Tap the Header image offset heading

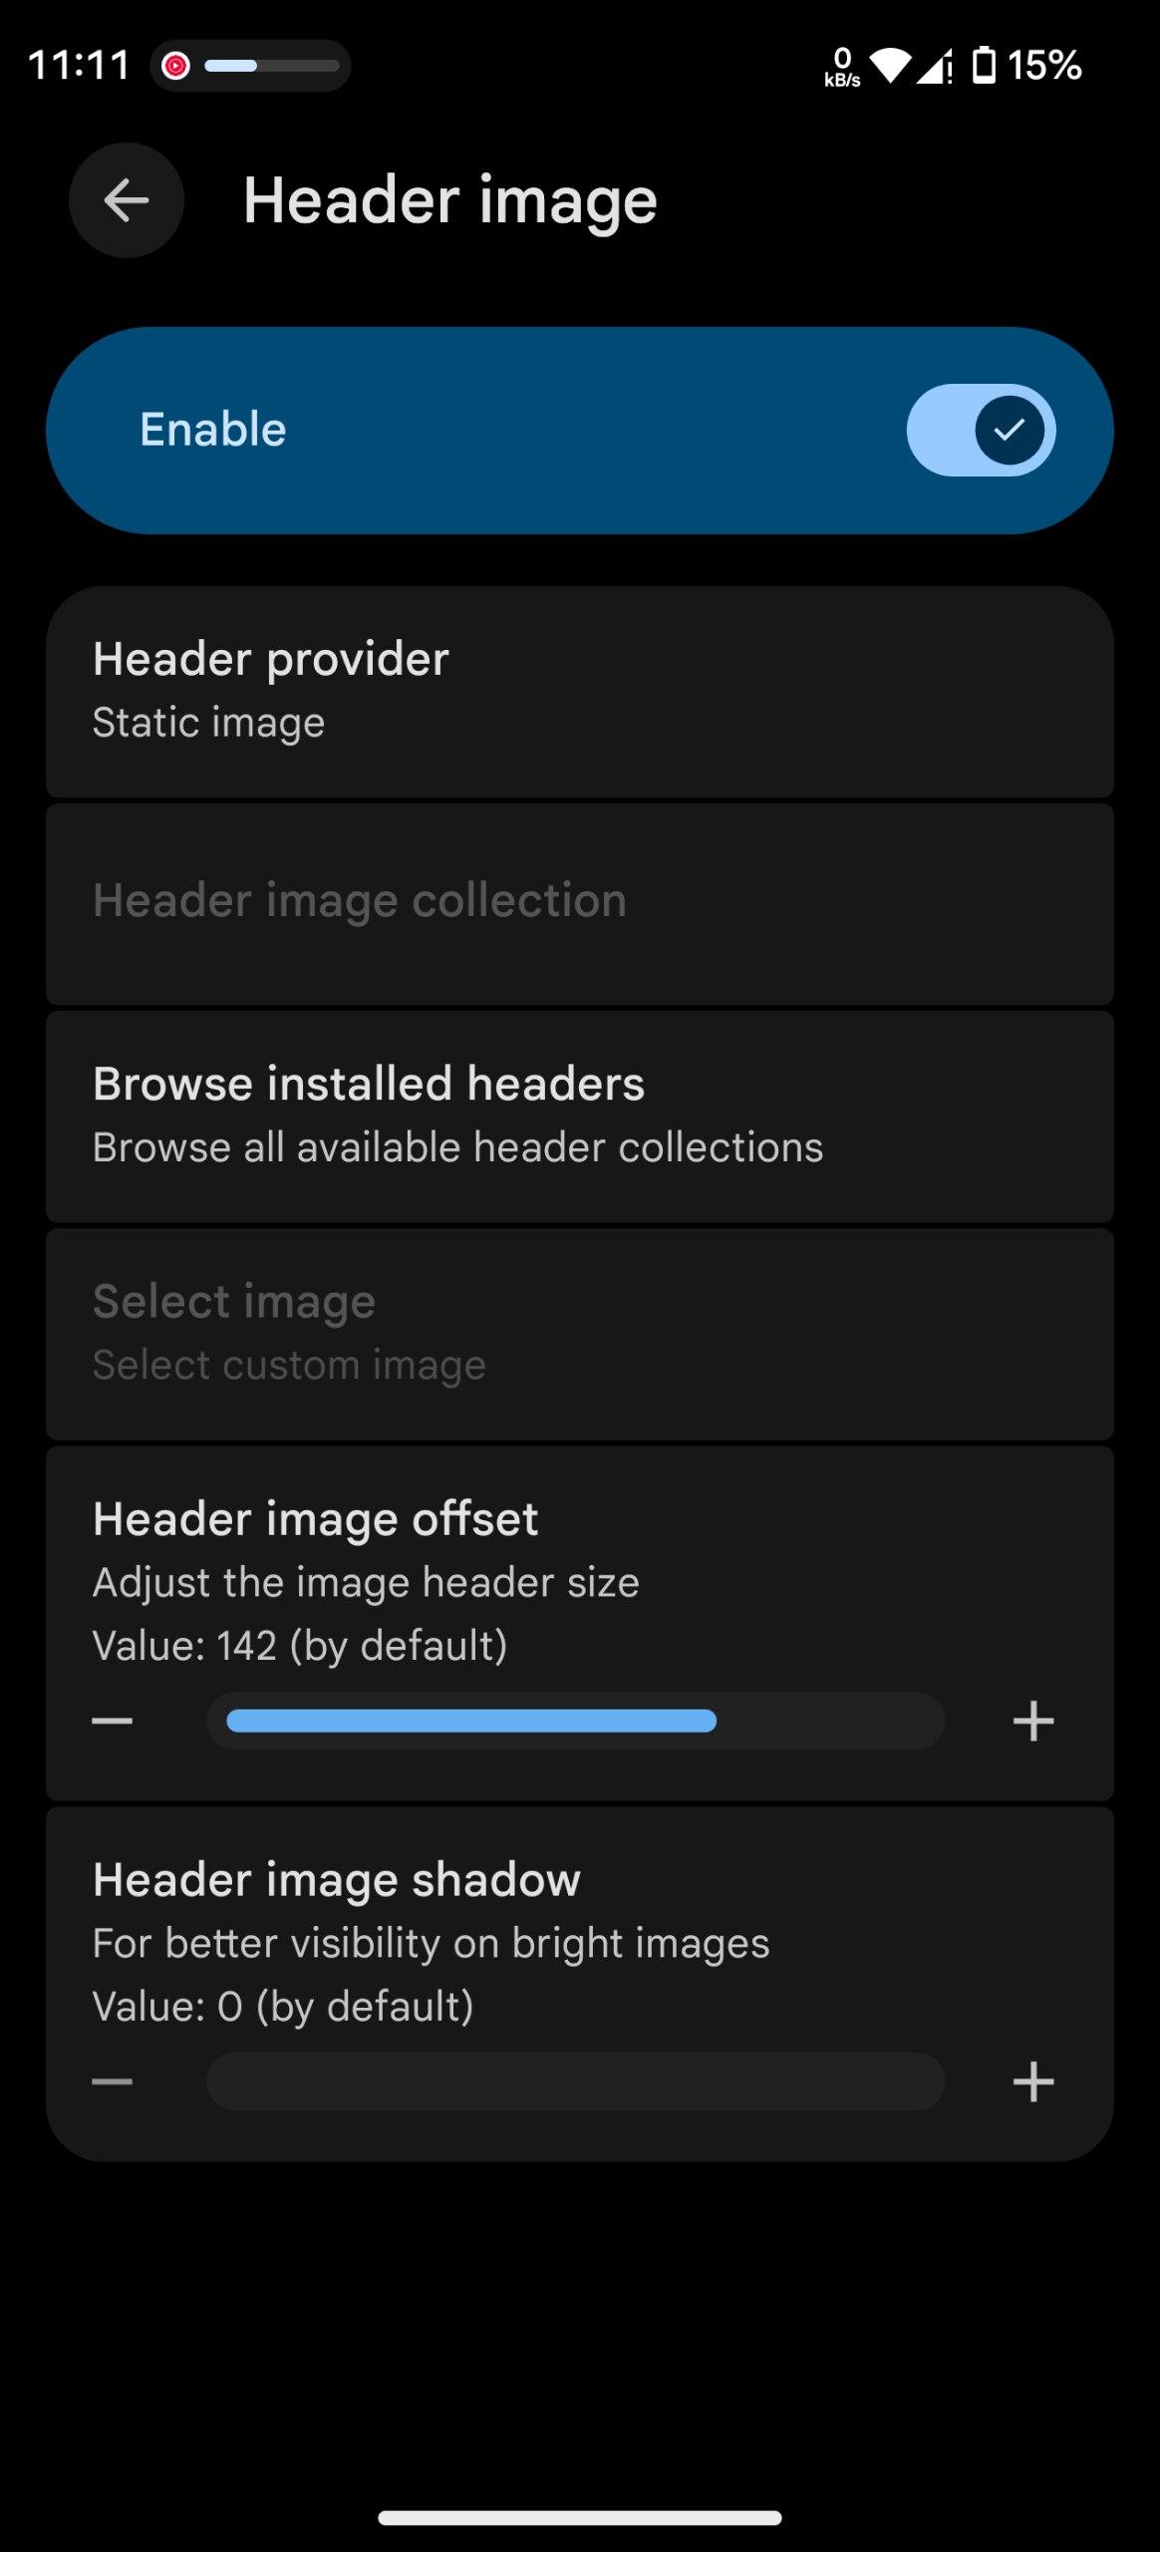[x=315, y=1519]
